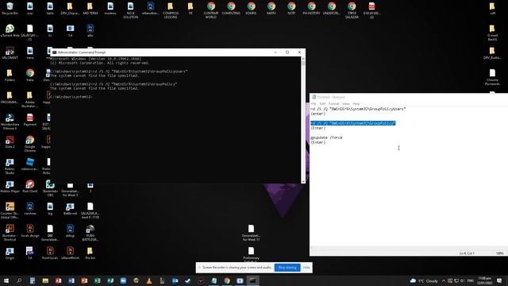Open the COMPUTING Chrome shortcut
508x286 pixels.
pos(231,9)
